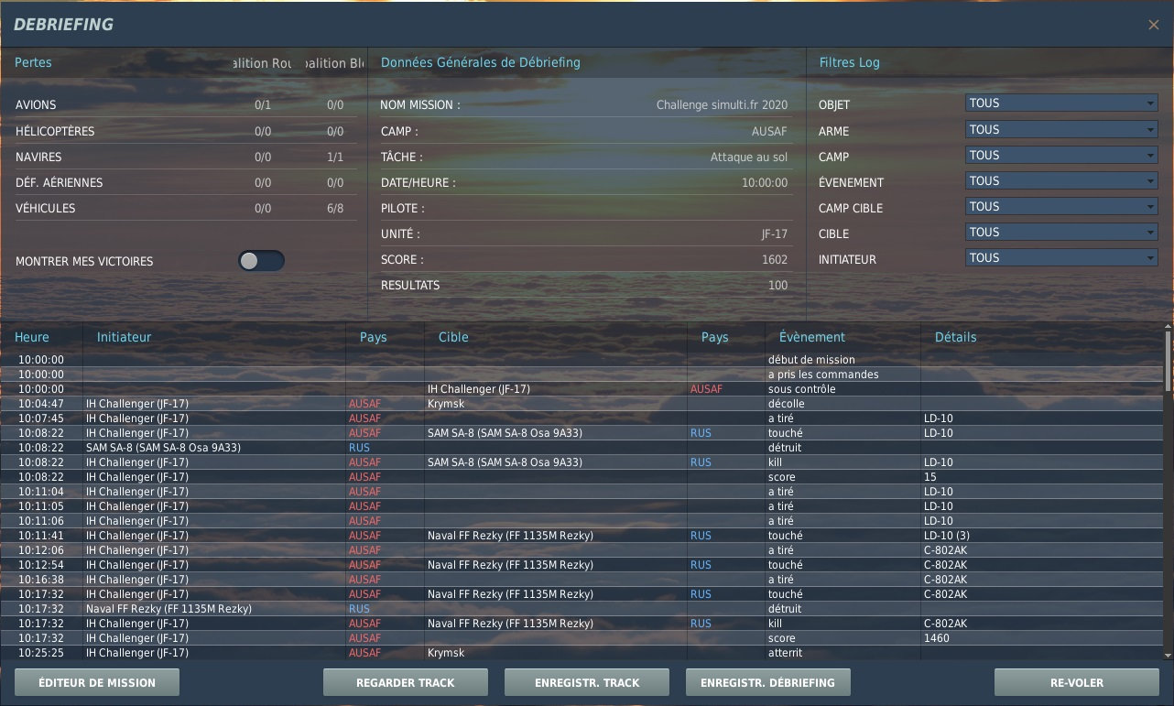Screen dimensions: 1174x706
Task: Expand the CIBLE filter dropdown
Action: (x=1061, y=233)
